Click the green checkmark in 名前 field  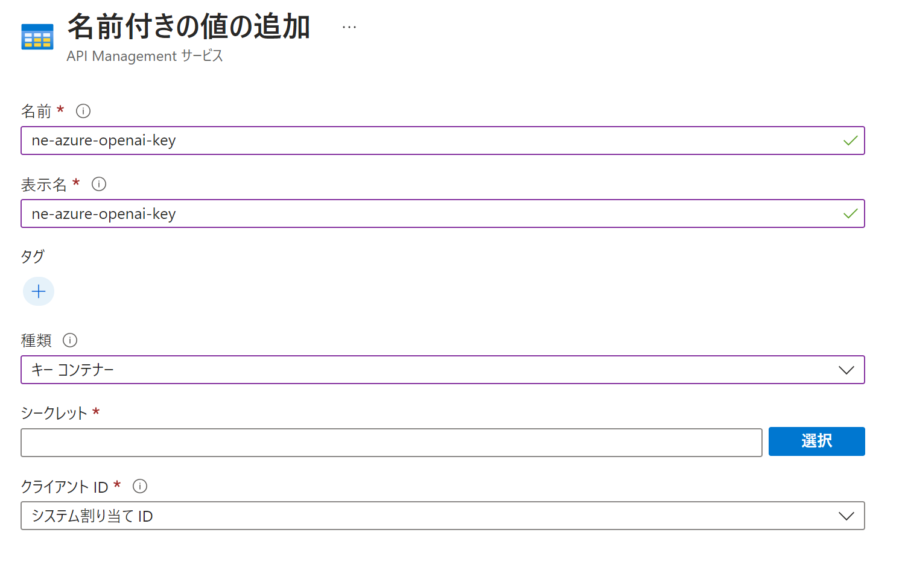tap(850, 141)
